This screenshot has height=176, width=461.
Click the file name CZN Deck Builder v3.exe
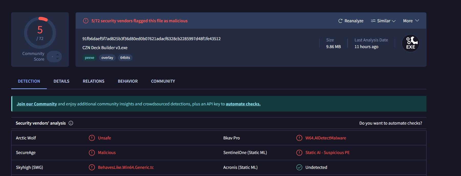click(x=105, y=48)
